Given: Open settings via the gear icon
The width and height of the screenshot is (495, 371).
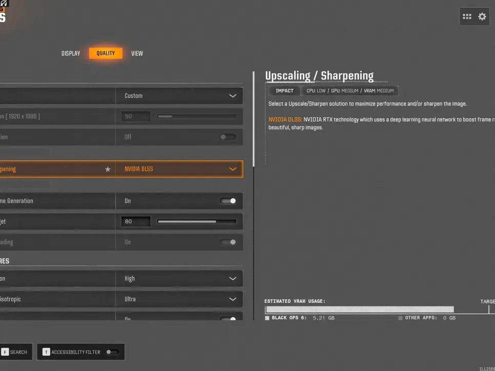Looking at the screenshot, I should 482,16.
